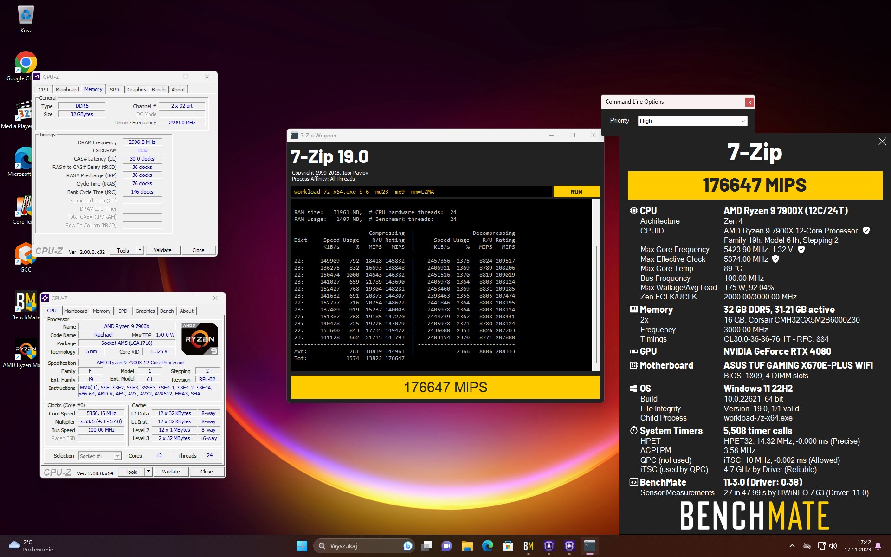Click the shield icon beside Max Core Frequency
Viewport: 891px width, 557px height.
(801, 249)
